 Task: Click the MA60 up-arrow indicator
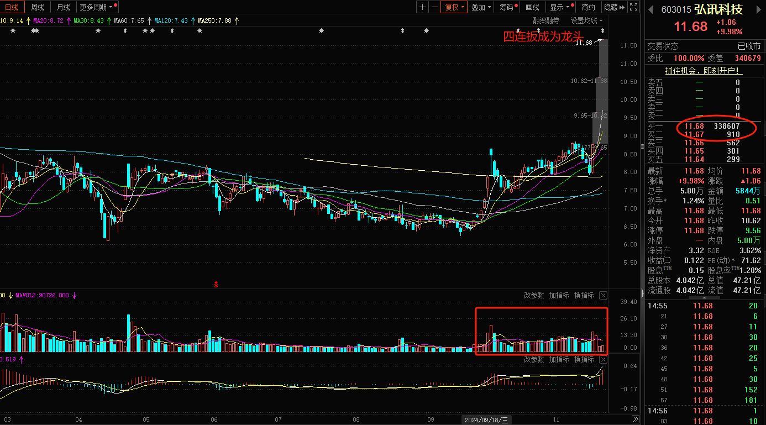(149, 20)
